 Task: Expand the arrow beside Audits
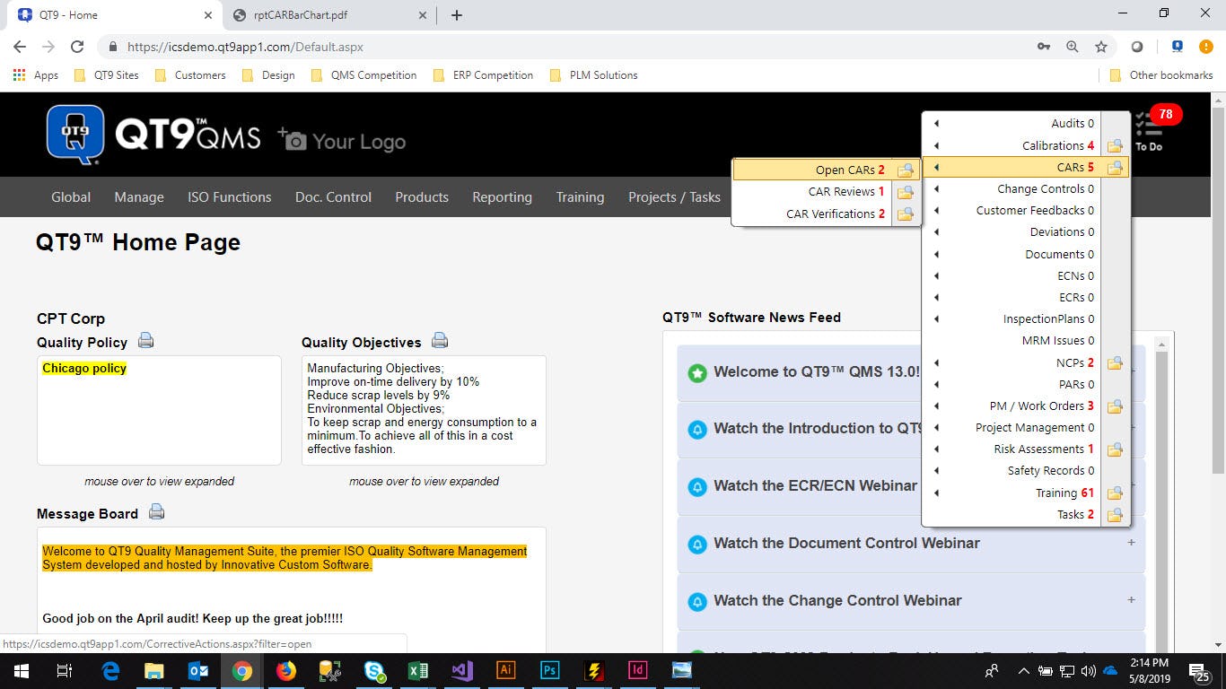pos(936,124)
